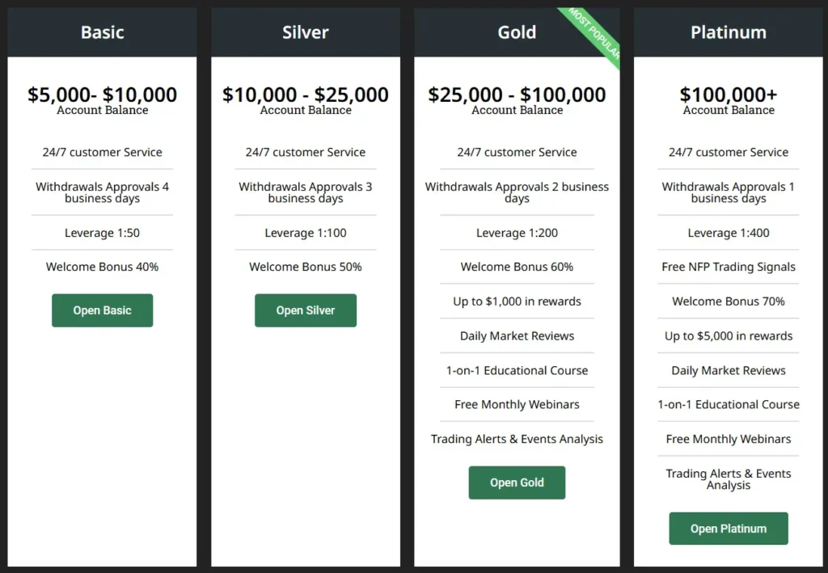The image size is (828, 573).
Task: Select the Gold plan header
Action: [517, 32]
